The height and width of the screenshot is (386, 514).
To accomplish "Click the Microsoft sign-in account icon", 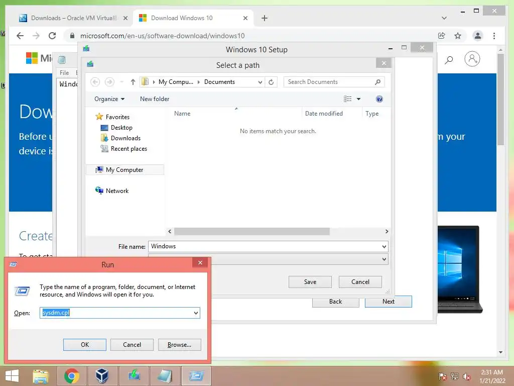I will (x=472, y=59).
